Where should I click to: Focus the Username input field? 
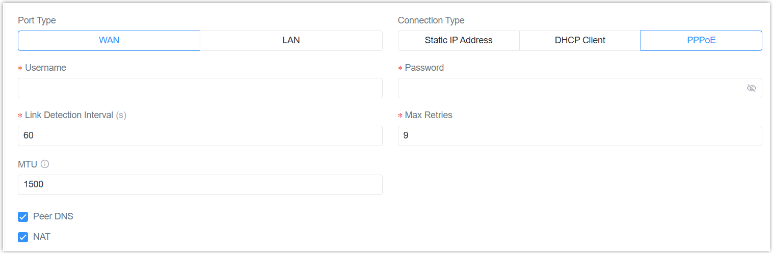point(200,88)
